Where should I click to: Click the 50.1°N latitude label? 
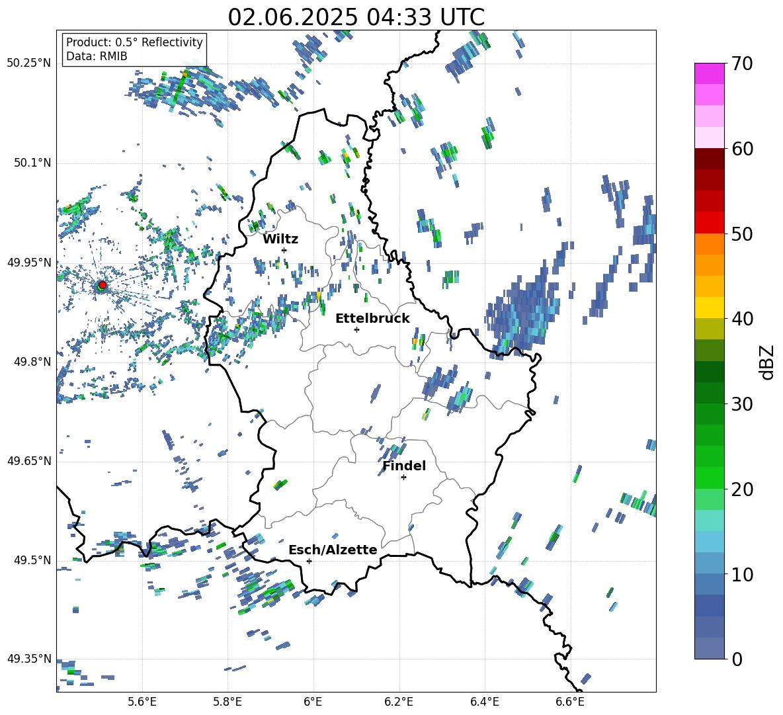(32, 163)
